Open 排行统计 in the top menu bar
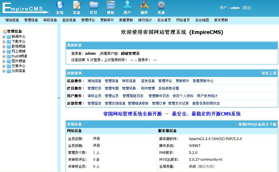279x172 pixels. [x=145, y=20]
